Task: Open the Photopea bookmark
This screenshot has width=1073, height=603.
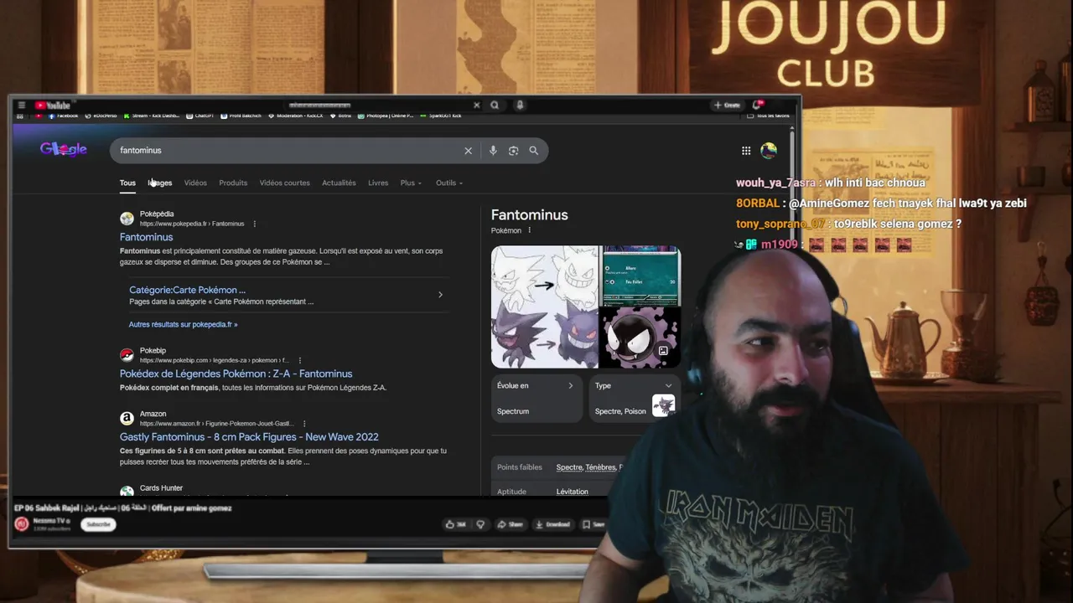Action: 386,116
